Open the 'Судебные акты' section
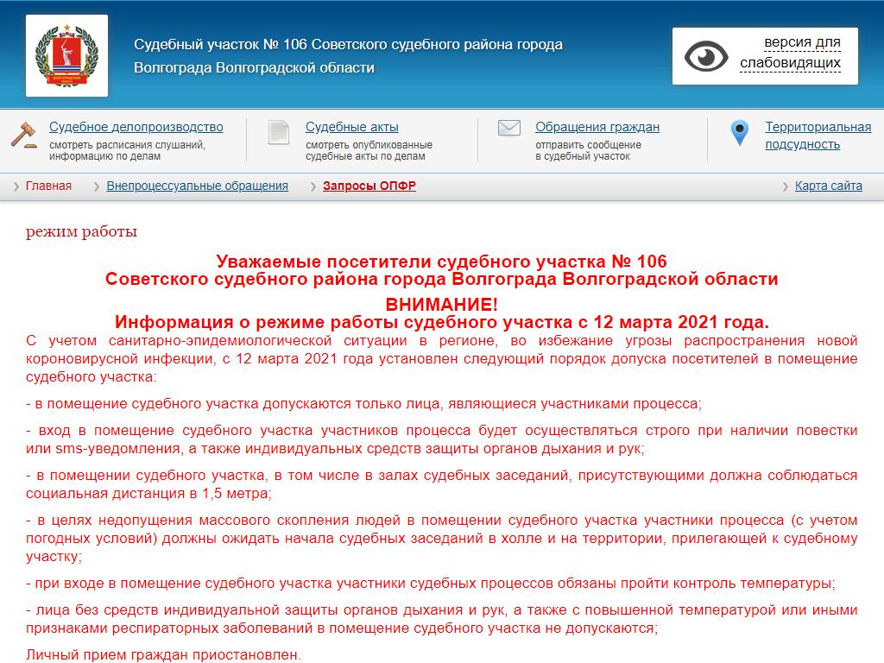Viewport: 884px width, 663px height. pyautogui.click(x=351, y=127)
